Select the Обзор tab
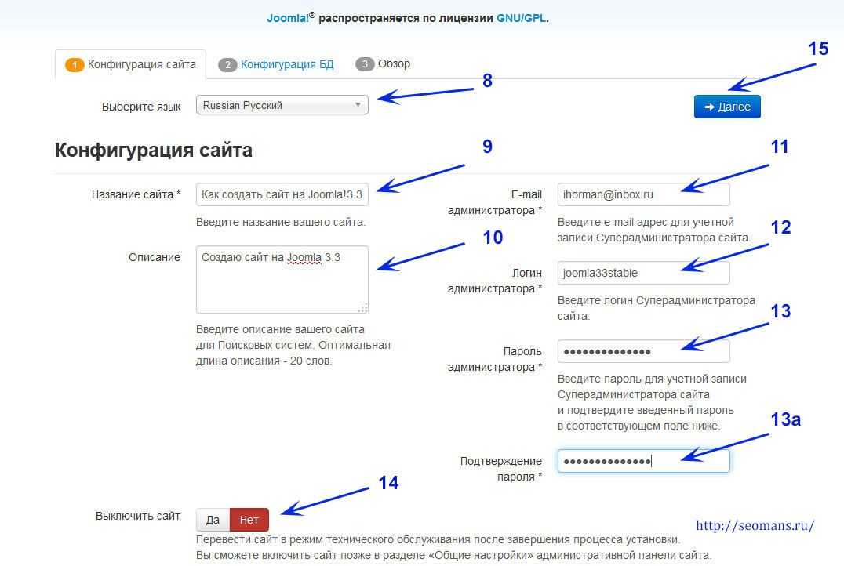844x566 pixels. [394, 64]
